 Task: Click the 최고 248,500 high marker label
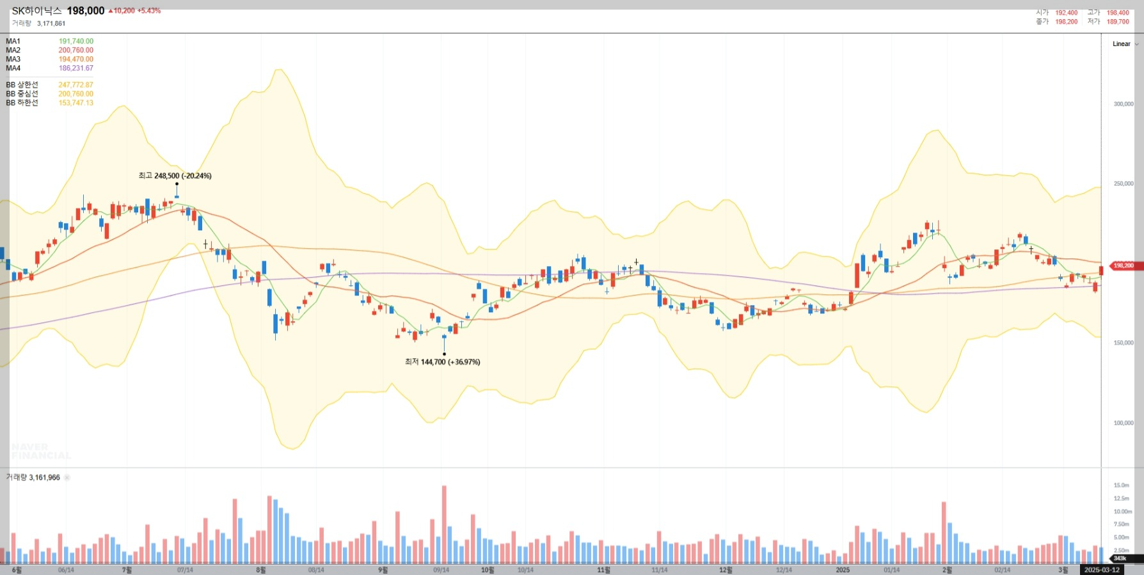[175, 175]
